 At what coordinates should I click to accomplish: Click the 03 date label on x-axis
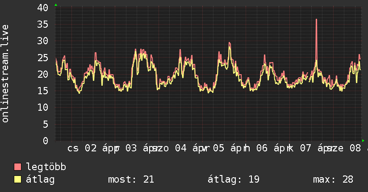(x=131, y=148)
